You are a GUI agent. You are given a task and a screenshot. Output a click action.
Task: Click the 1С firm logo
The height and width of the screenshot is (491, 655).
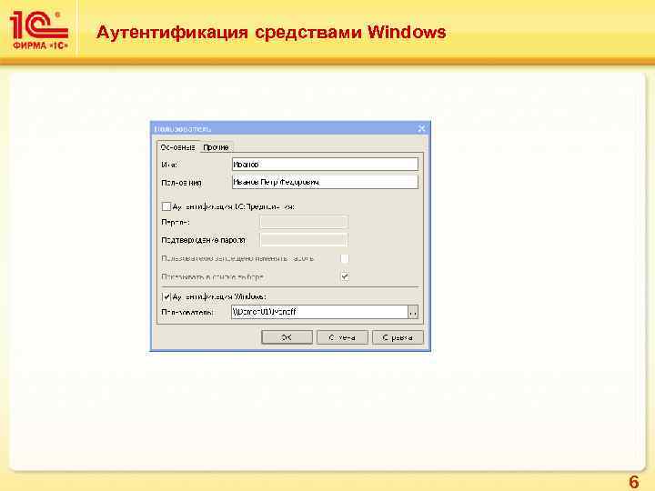pos(39,30)
